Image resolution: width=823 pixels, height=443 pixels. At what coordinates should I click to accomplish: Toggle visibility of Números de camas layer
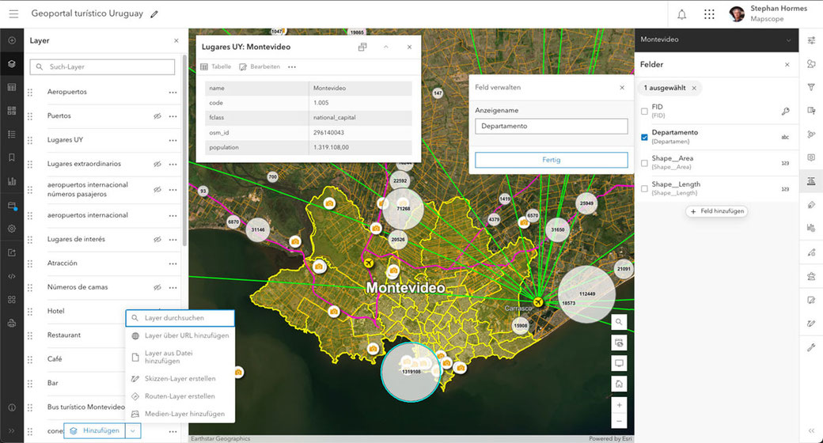tap(157, 288)
